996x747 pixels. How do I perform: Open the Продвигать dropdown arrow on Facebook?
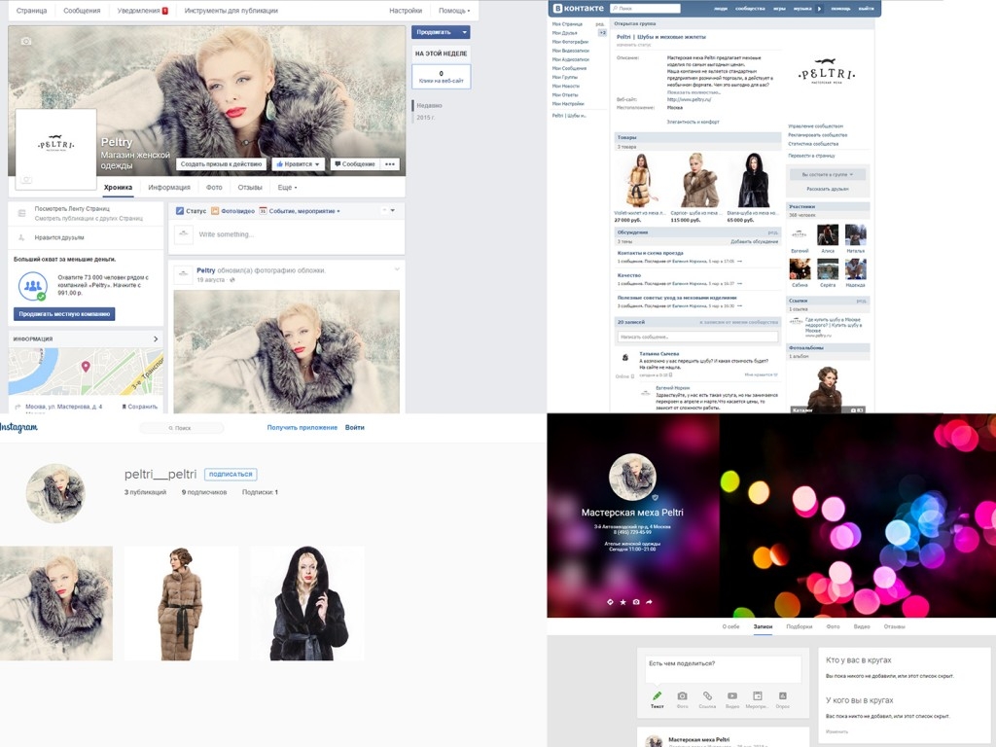(x=465, y=32)
